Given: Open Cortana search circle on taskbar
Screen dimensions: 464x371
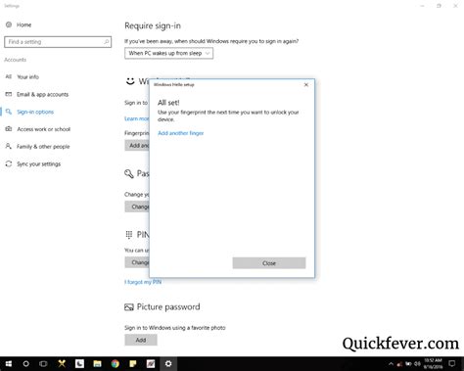Looking at the screenshot, I should coord(26,363).
